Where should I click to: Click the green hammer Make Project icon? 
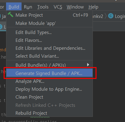(x=10, y=15)
